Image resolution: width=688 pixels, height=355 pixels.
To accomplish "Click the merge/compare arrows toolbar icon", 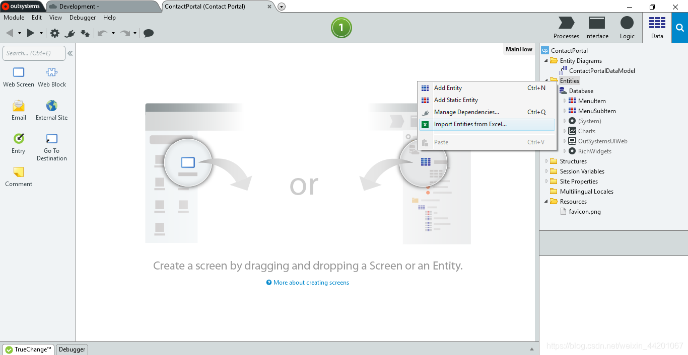I will click(85, 33).
